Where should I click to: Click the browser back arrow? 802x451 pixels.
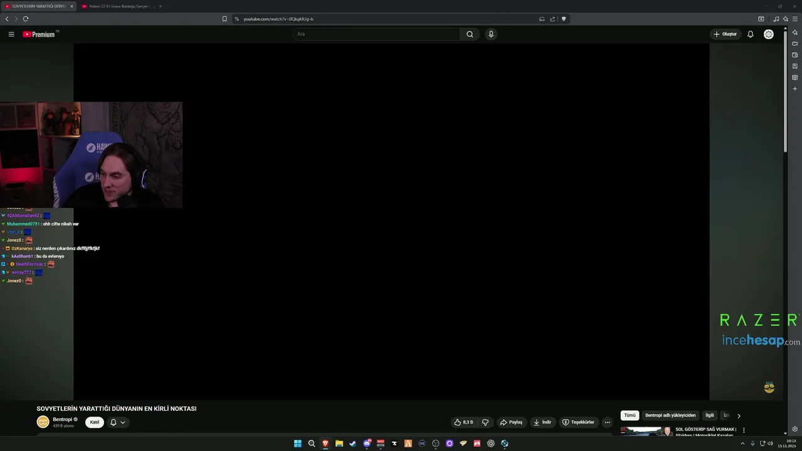[7, 19]
